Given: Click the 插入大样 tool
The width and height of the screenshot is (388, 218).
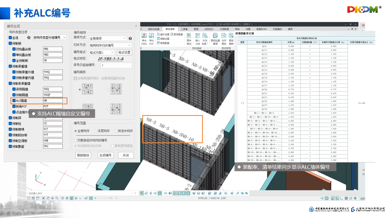Looking at the screenshot, I should click(198, 39).
